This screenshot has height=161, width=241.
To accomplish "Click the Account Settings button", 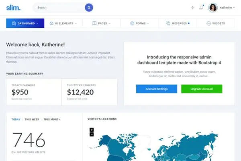I will click(157, 89).
